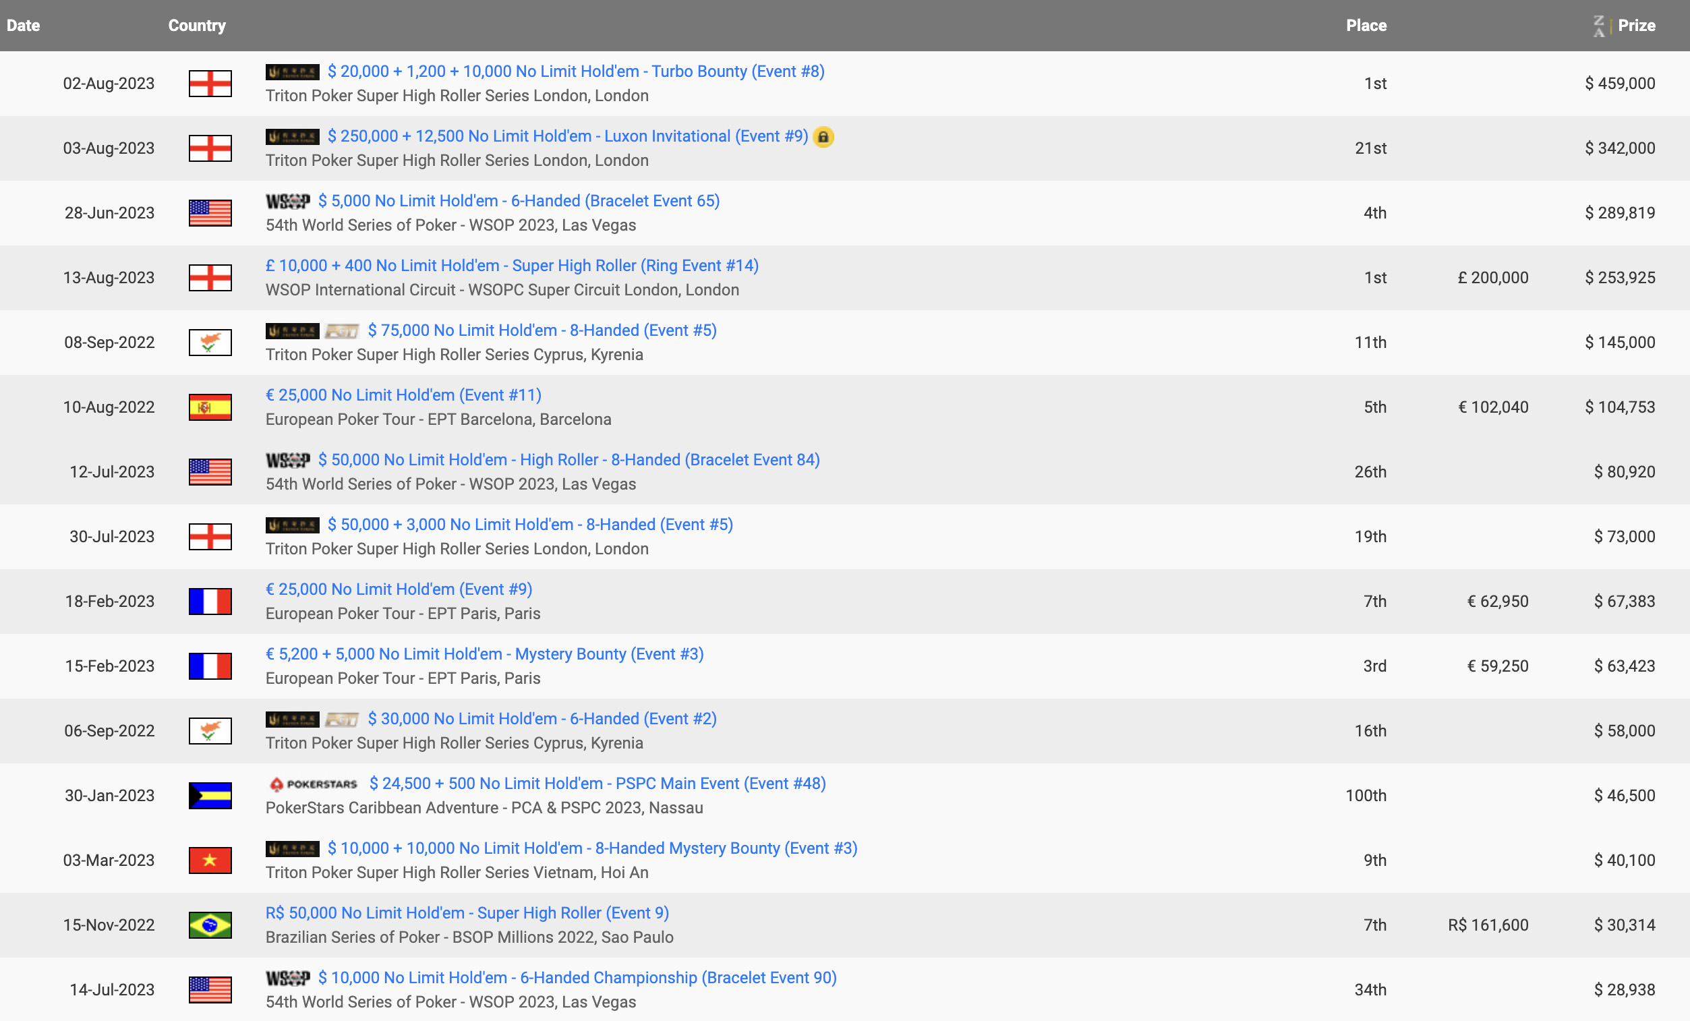
Task: Click the PokerStars logo icon
Action: pyautogui.click(x=314, y=784)
